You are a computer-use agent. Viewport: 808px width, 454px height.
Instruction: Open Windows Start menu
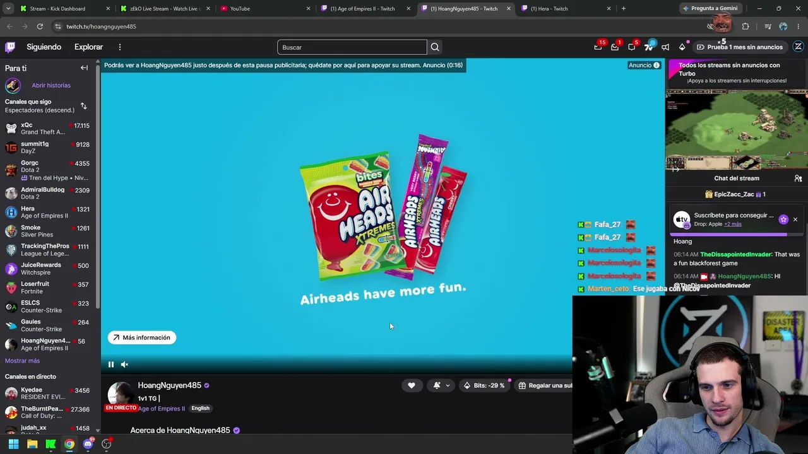13,444
